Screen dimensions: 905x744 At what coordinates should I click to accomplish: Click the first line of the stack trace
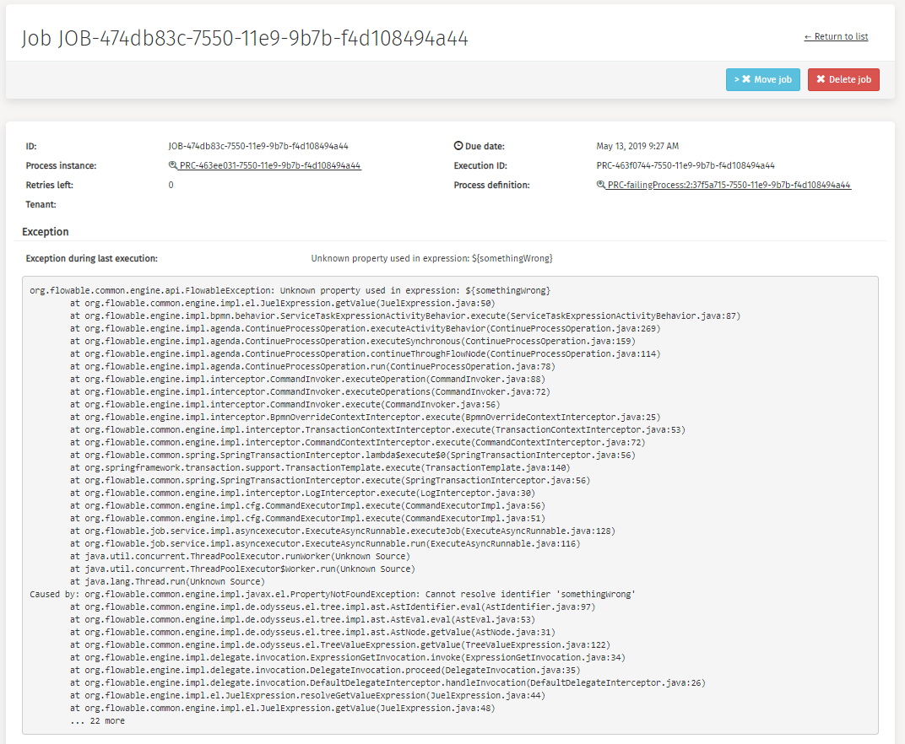pyautogui.click(x=290, y=290)
